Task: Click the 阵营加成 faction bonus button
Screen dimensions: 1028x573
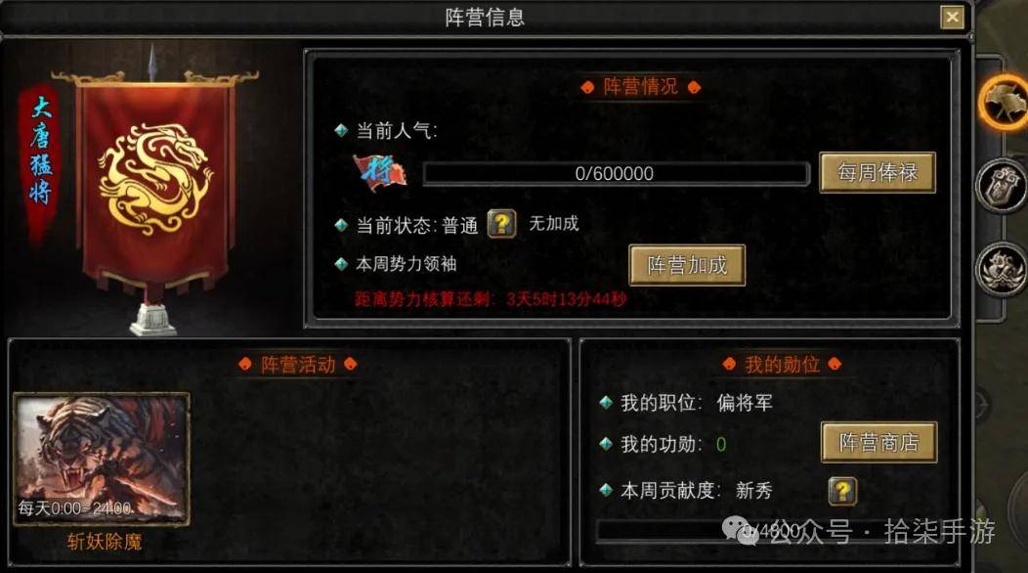Action: tap(686, 265)
